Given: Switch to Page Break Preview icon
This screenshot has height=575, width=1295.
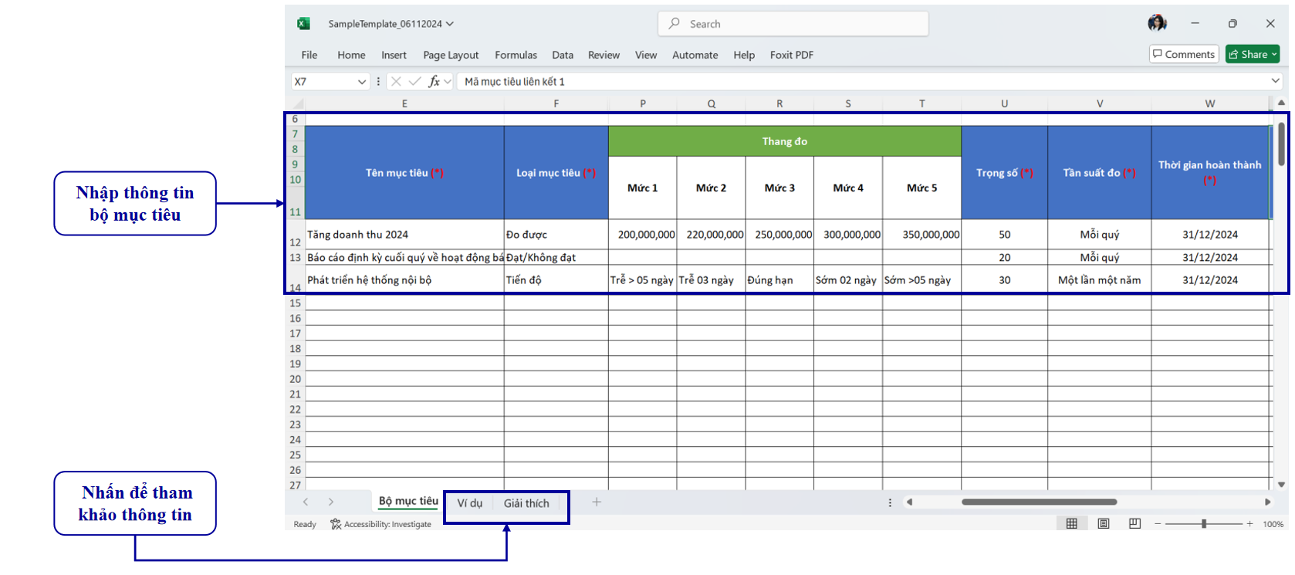Looking at the screenshot, I should coord(1134,524).
